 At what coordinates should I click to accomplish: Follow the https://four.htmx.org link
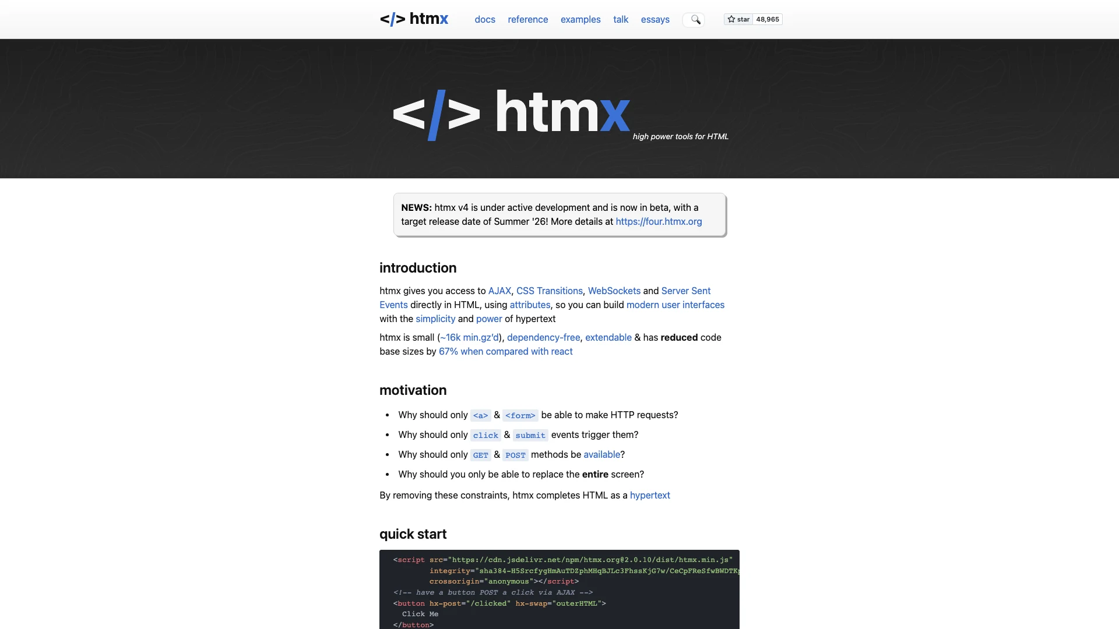click(x=659, y=221)
